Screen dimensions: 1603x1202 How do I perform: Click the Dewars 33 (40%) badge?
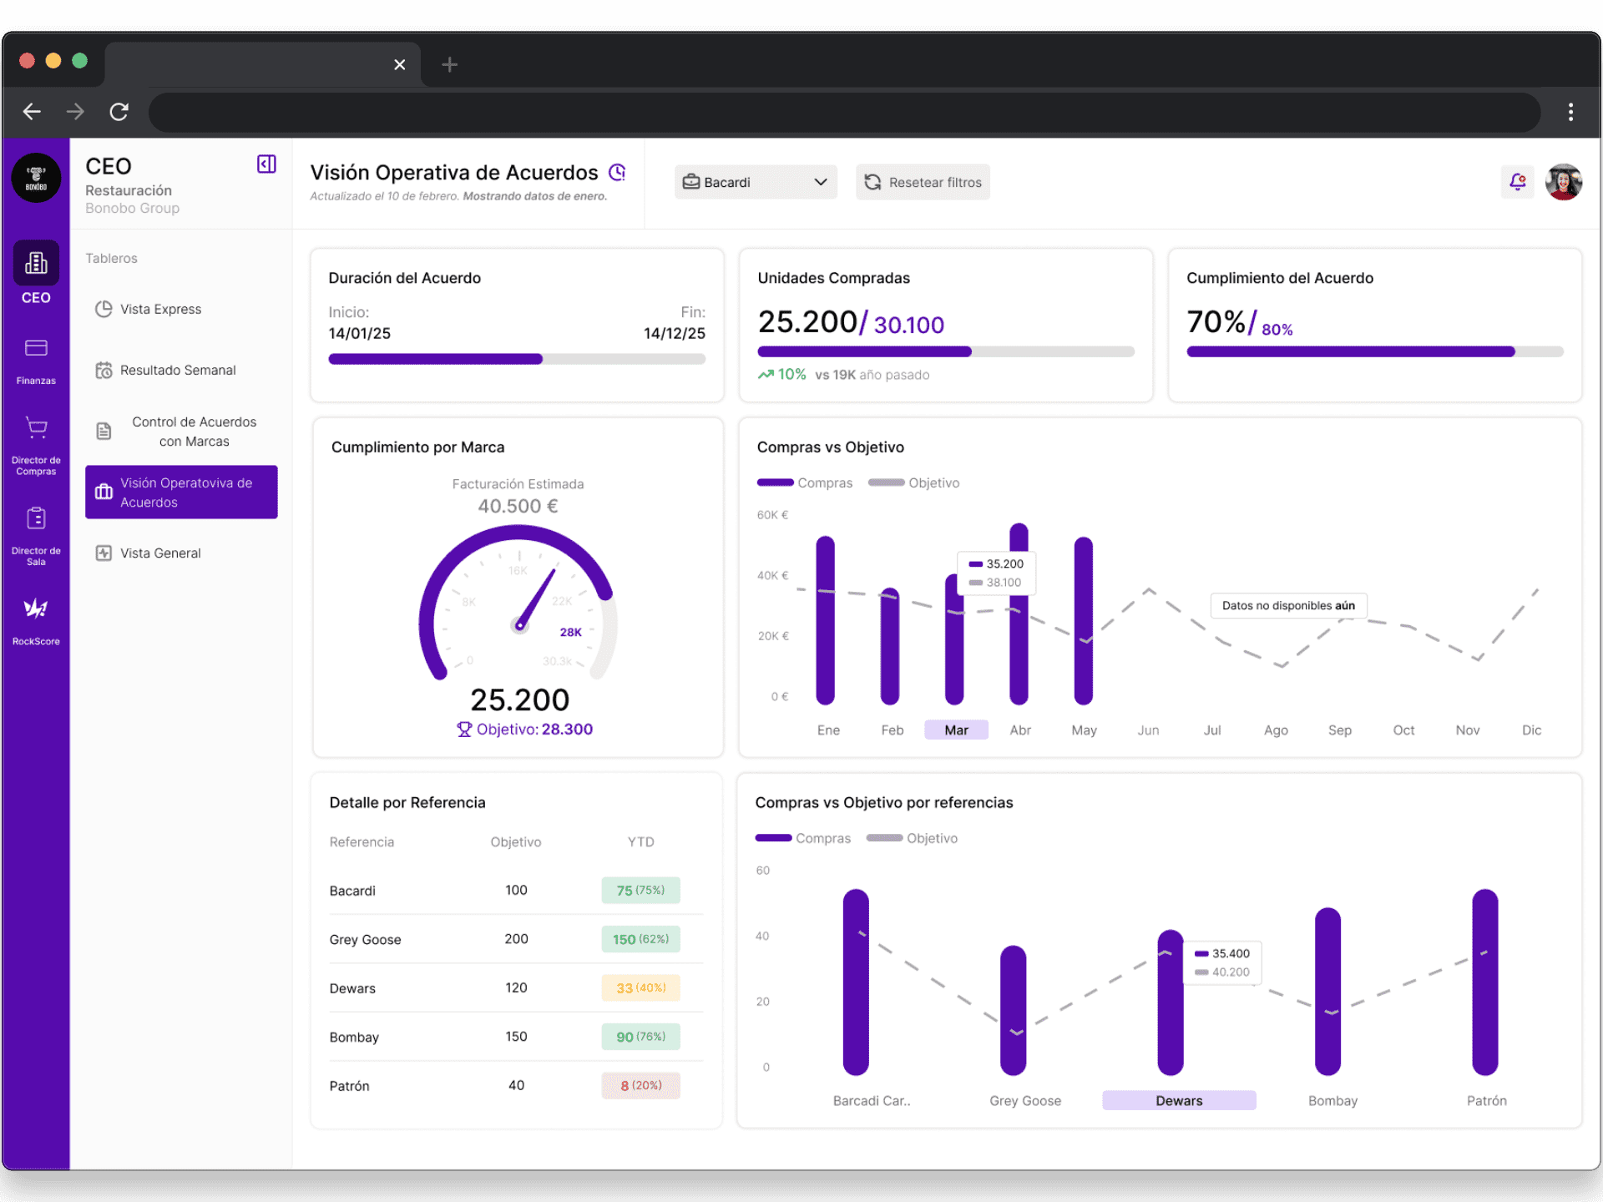tap(640, 987)
